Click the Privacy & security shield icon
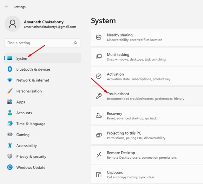This screenshot has width=203, height=184. click(x=10, y=156)
